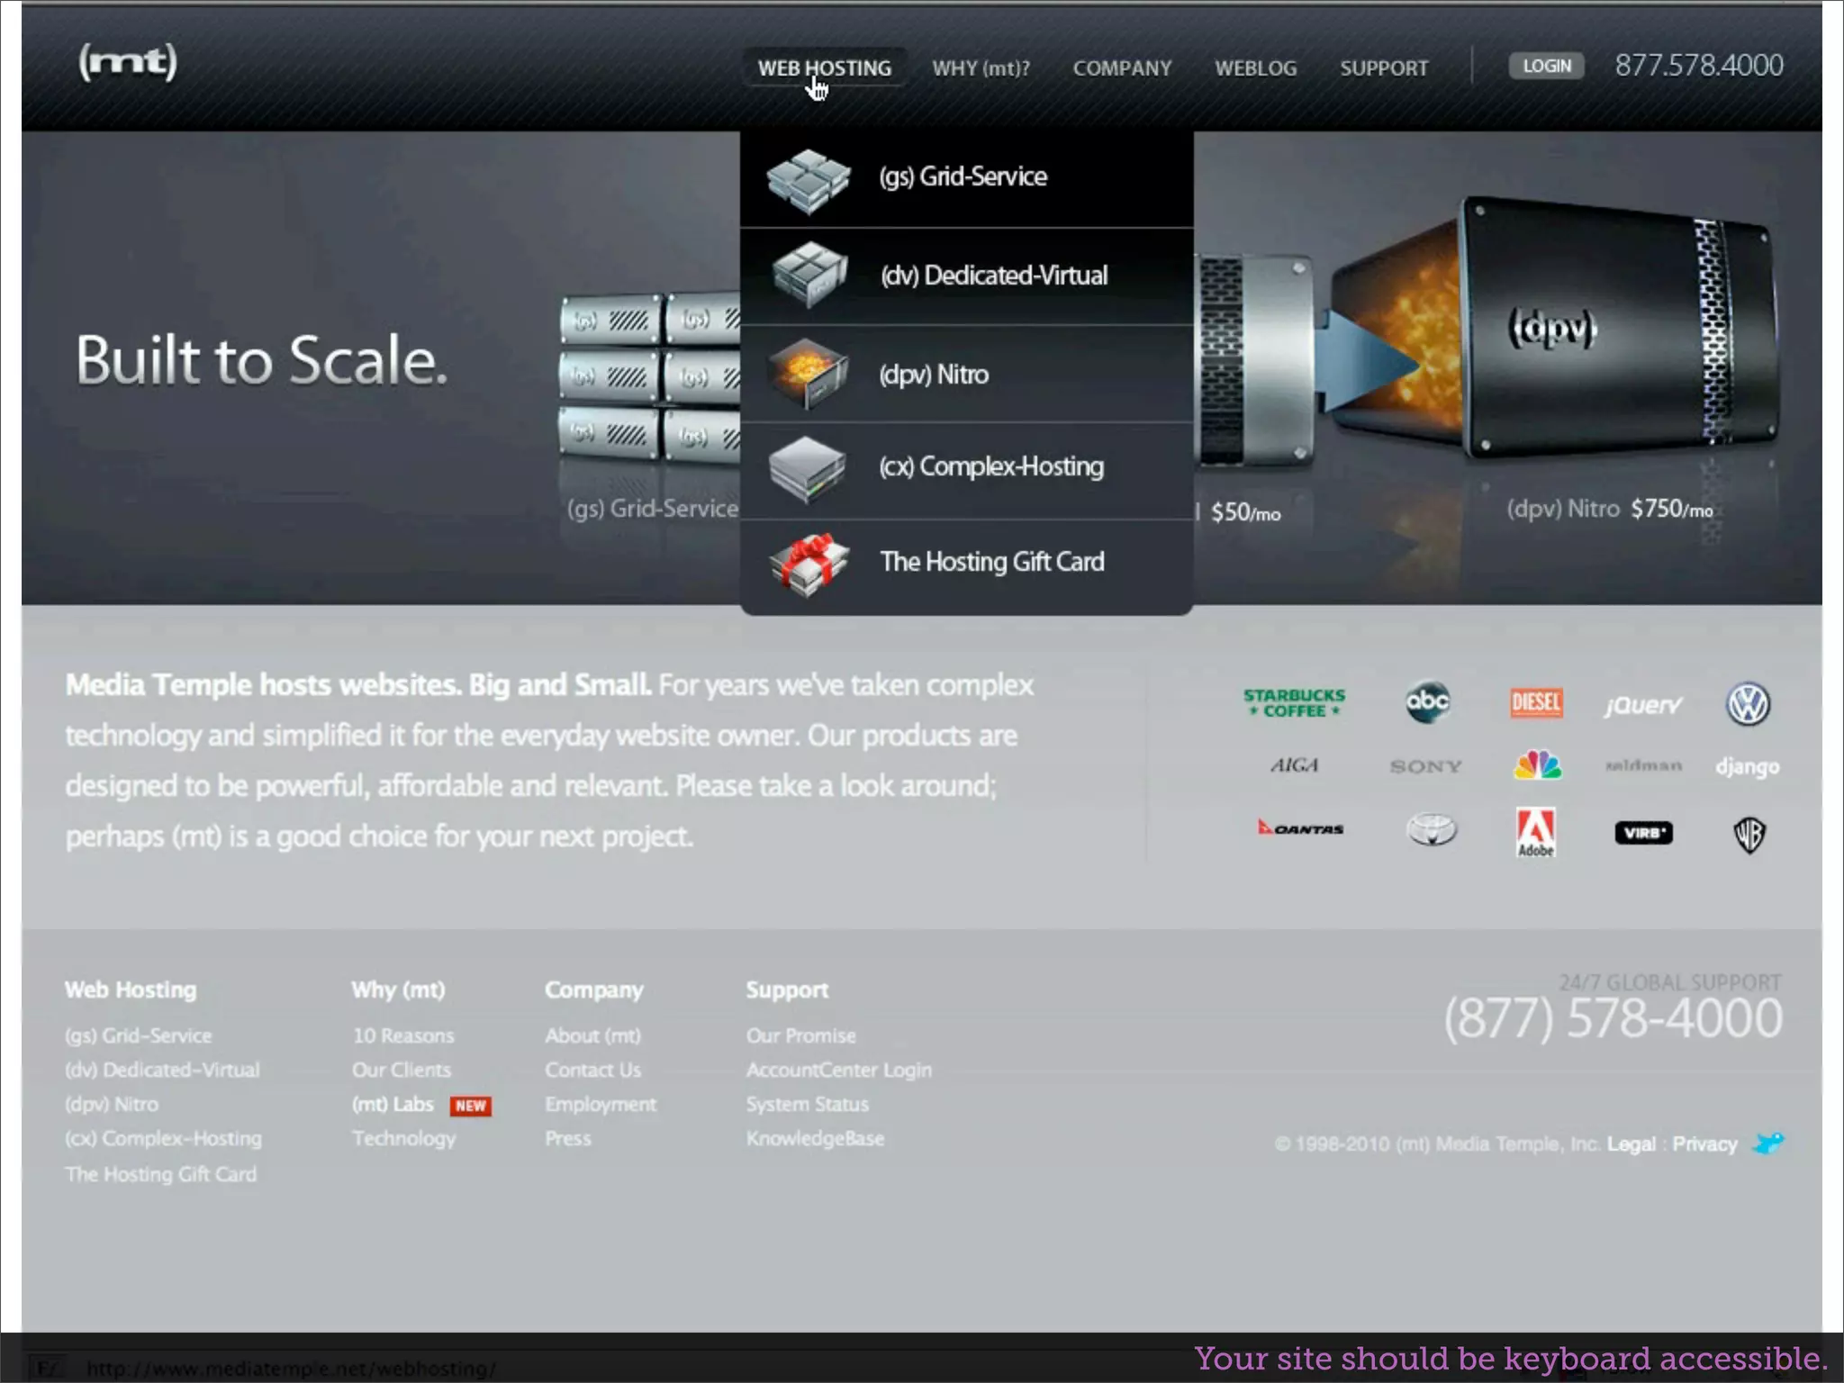The height and width of the screenshot is (1383, 1844).
Task: Click the Sony client logo
Action: pos(1425,766)
